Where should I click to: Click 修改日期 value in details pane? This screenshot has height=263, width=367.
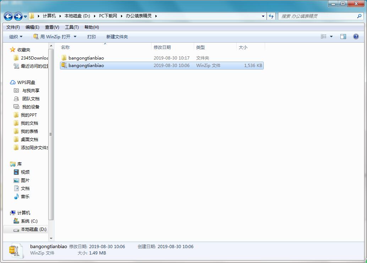coord(107,246)
